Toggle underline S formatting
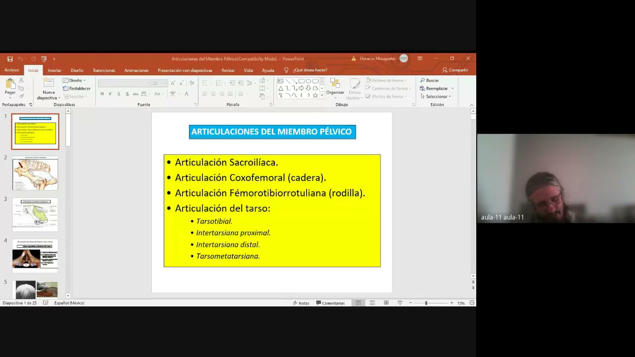 tap(119, 94)
